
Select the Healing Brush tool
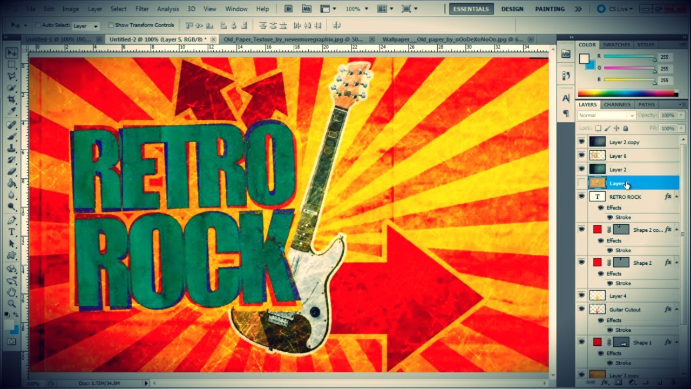point(11,125)
